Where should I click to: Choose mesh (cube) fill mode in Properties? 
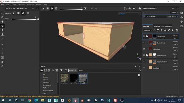click(23, 13)
